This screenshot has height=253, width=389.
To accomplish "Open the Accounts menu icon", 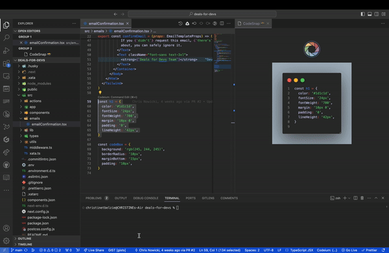I will 6,228.
